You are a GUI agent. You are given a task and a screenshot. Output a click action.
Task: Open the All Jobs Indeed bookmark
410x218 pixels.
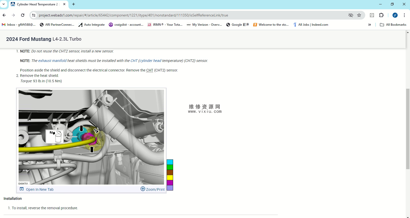pyautogui.click(x=310, y=25)
